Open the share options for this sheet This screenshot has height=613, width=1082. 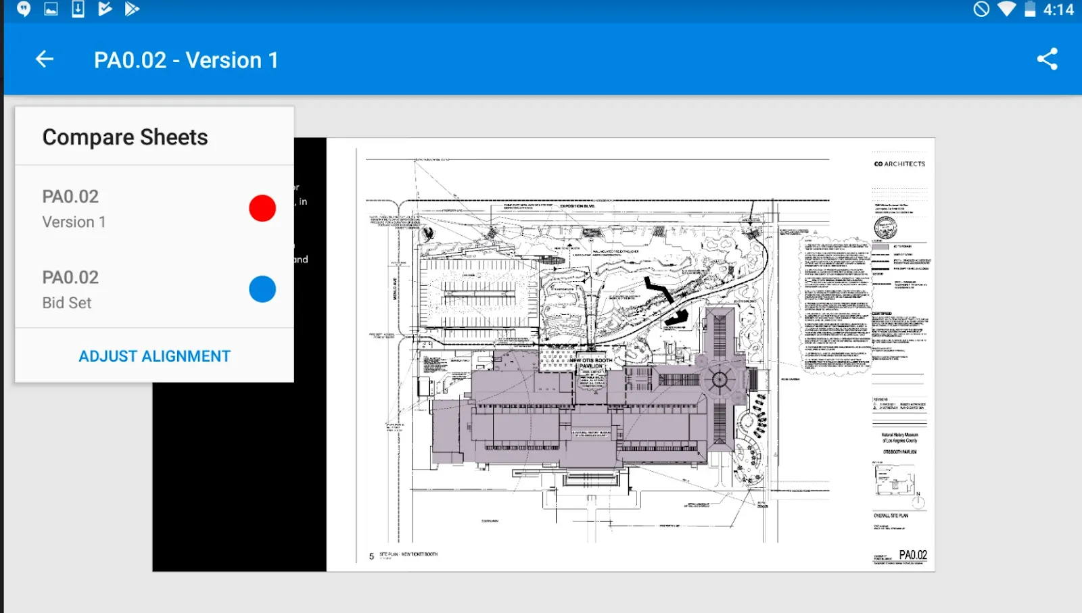1048,59
